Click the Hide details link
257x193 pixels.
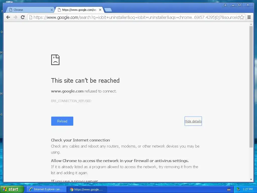click(x=193, y=121)
